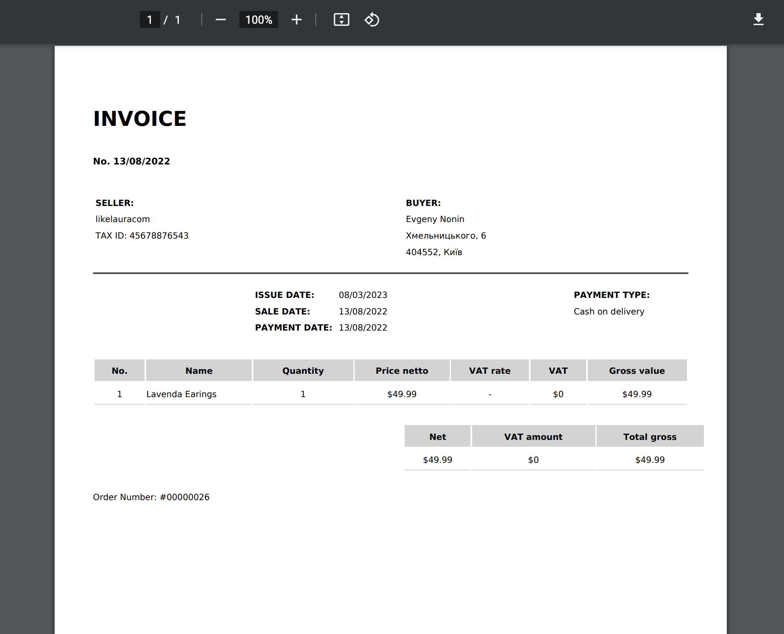Click the zoom out minus icon
This screenshot has width=784, height=634.
[x=220, y=20]
